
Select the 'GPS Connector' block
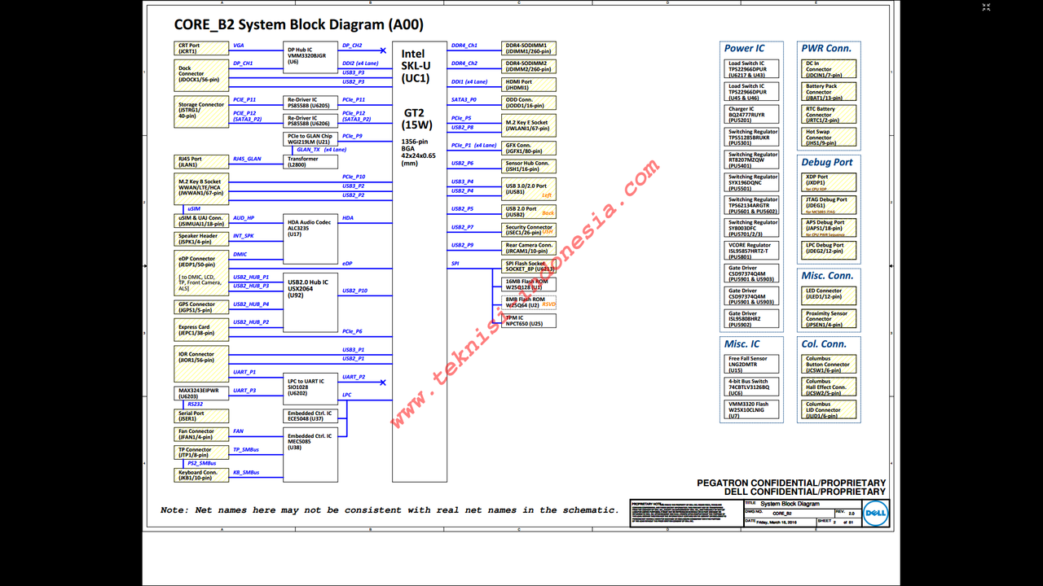[202, 307]
